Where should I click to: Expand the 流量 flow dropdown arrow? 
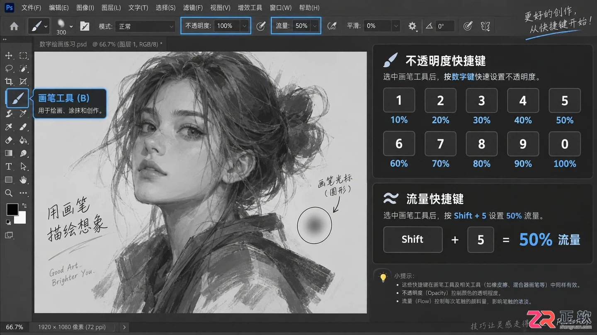tap(315, 26)
